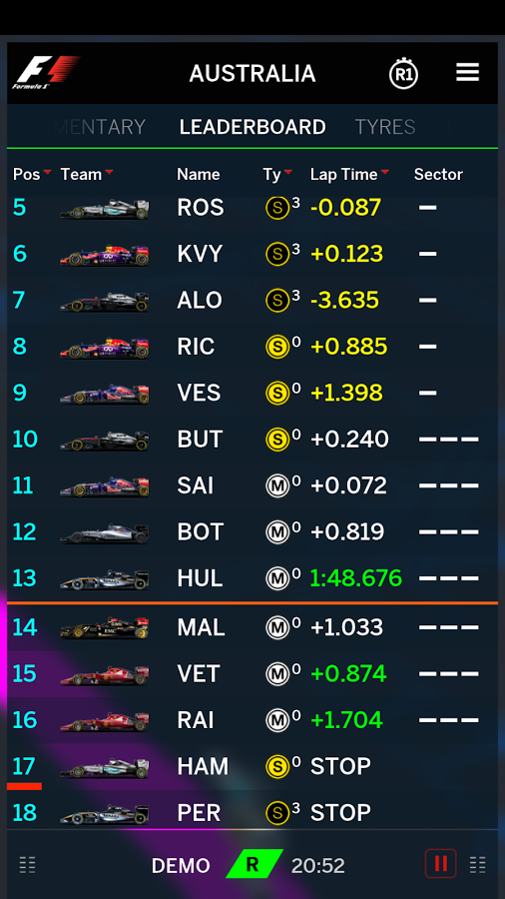The height and width of the screenshot is (899, 505).
Task: Sort by Lap Time column
Action: tap(349, 174)
